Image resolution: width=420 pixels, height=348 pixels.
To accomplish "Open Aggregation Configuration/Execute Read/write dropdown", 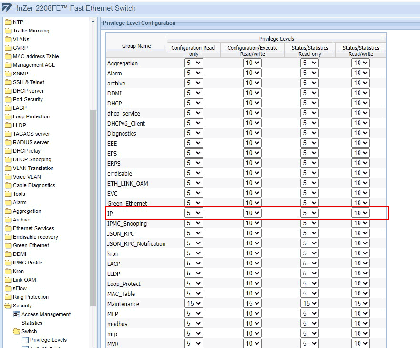I will coord(252,63).
